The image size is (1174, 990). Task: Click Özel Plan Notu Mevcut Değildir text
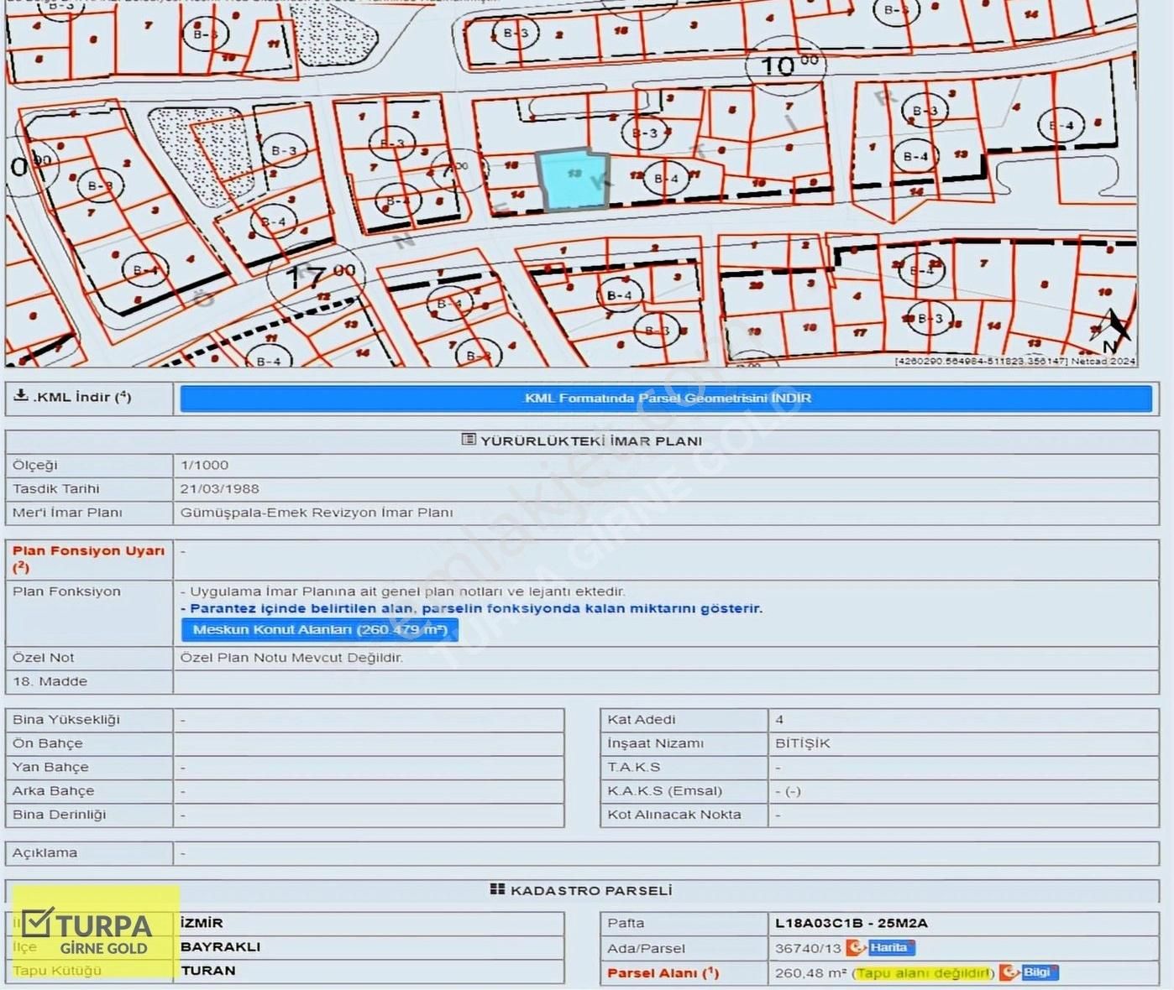coord(291,658)
